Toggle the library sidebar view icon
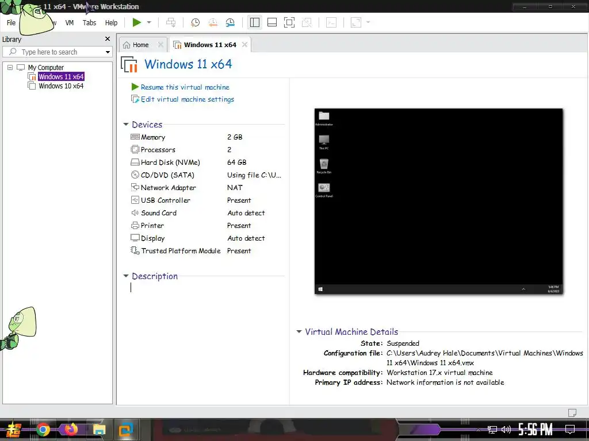The width and height of the screenshot is (589, 441). (x=255, y=22)
